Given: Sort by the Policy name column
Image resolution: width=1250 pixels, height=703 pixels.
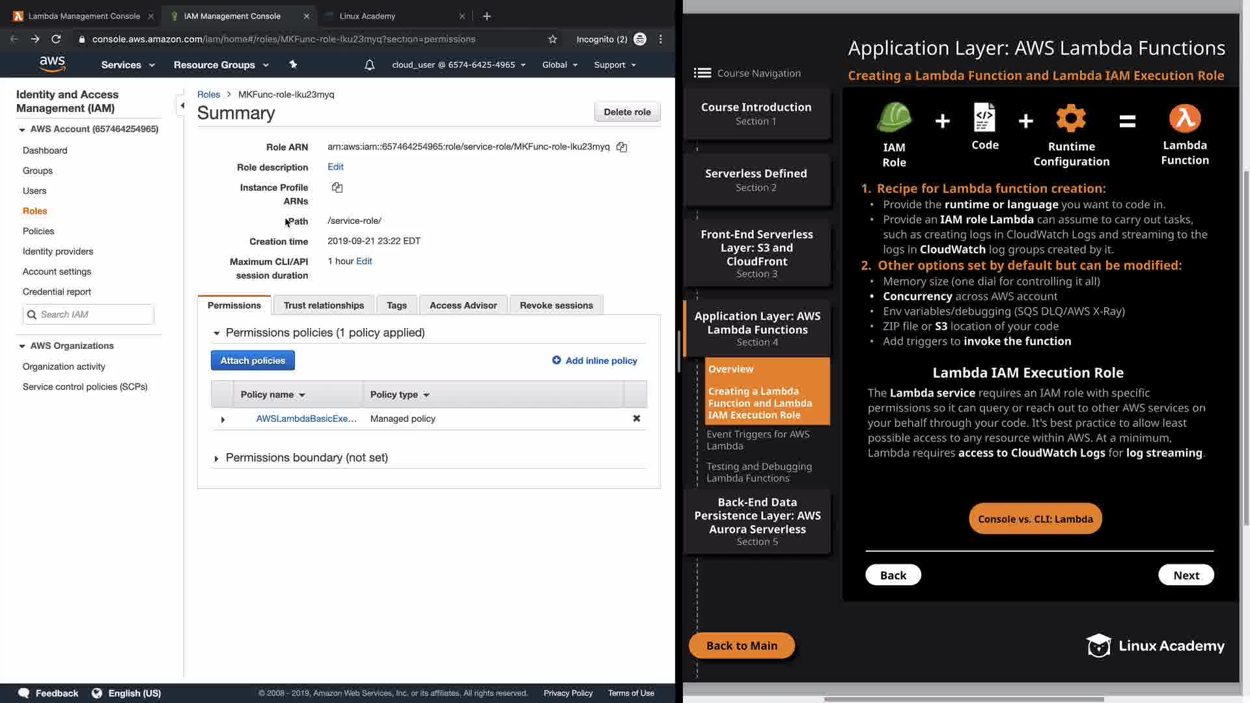Looking at the screenshot, I should (x=273, y=394).
